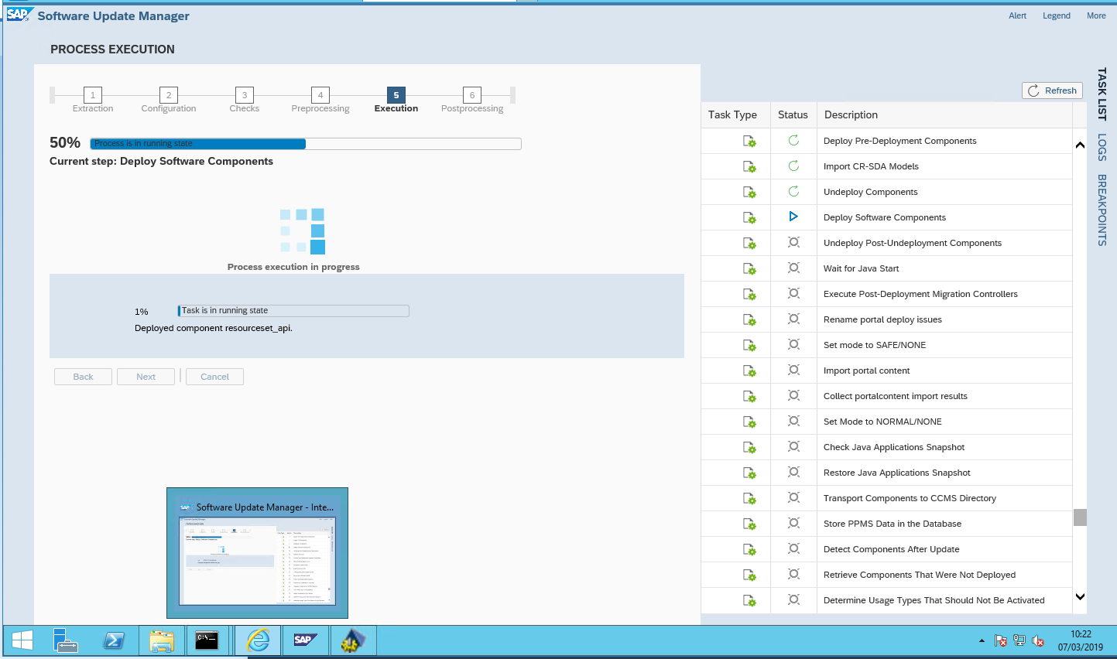The image size is (1117, 659).
Task: Launch PowerShell from taskbar
Action: tap(114, 640)
